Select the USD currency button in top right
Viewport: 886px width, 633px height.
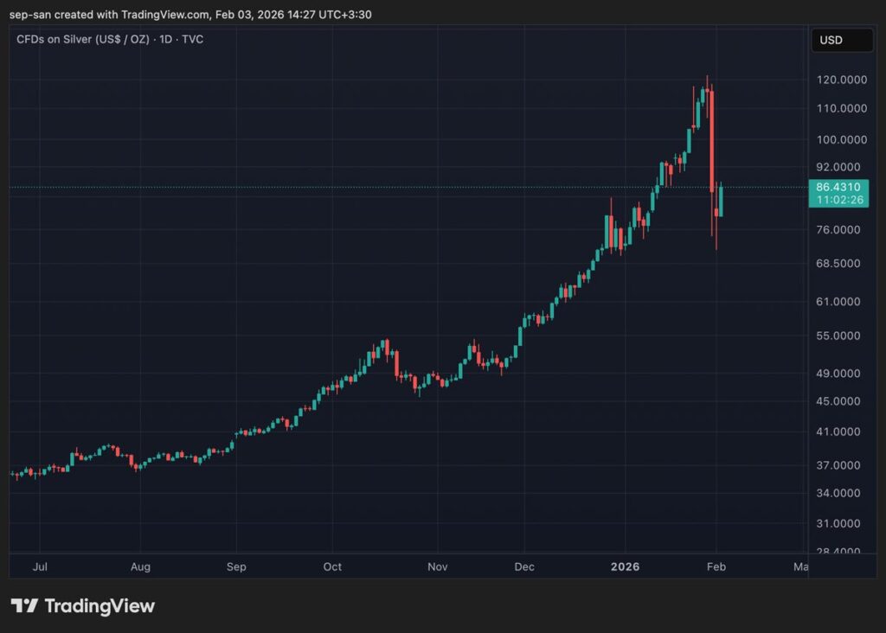point(841,40)
